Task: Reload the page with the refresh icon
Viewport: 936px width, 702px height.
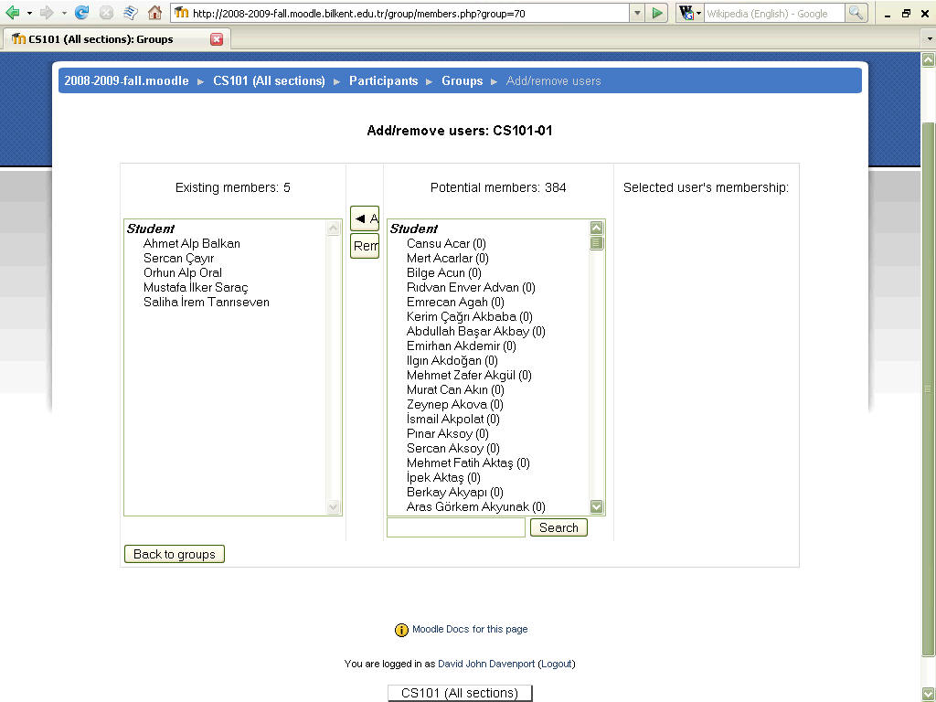Action: [x=81, y=13]
